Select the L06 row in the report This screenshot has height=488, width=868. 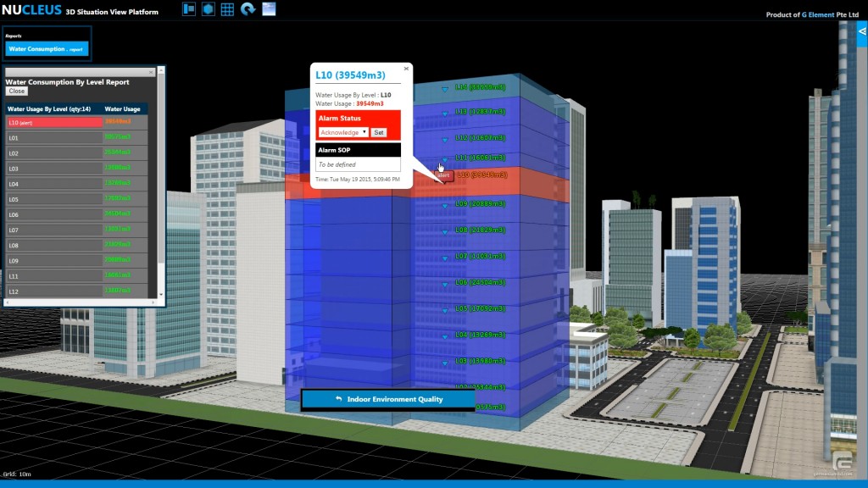(x=76, y=214)
